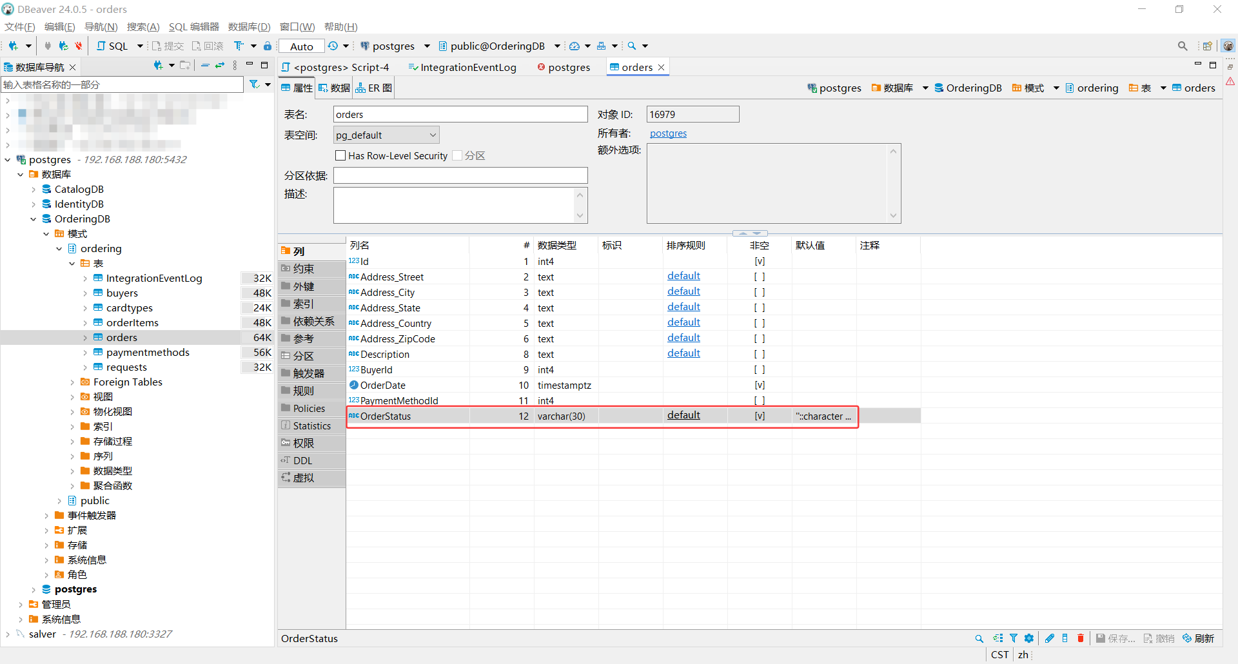The image size is (1238, 664).
Task: Open a new SQL editor via SQL button
Action: click(x=113, y=46)
